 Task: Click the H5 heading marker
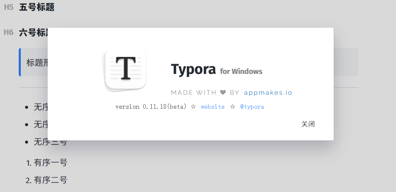(8, 7)
